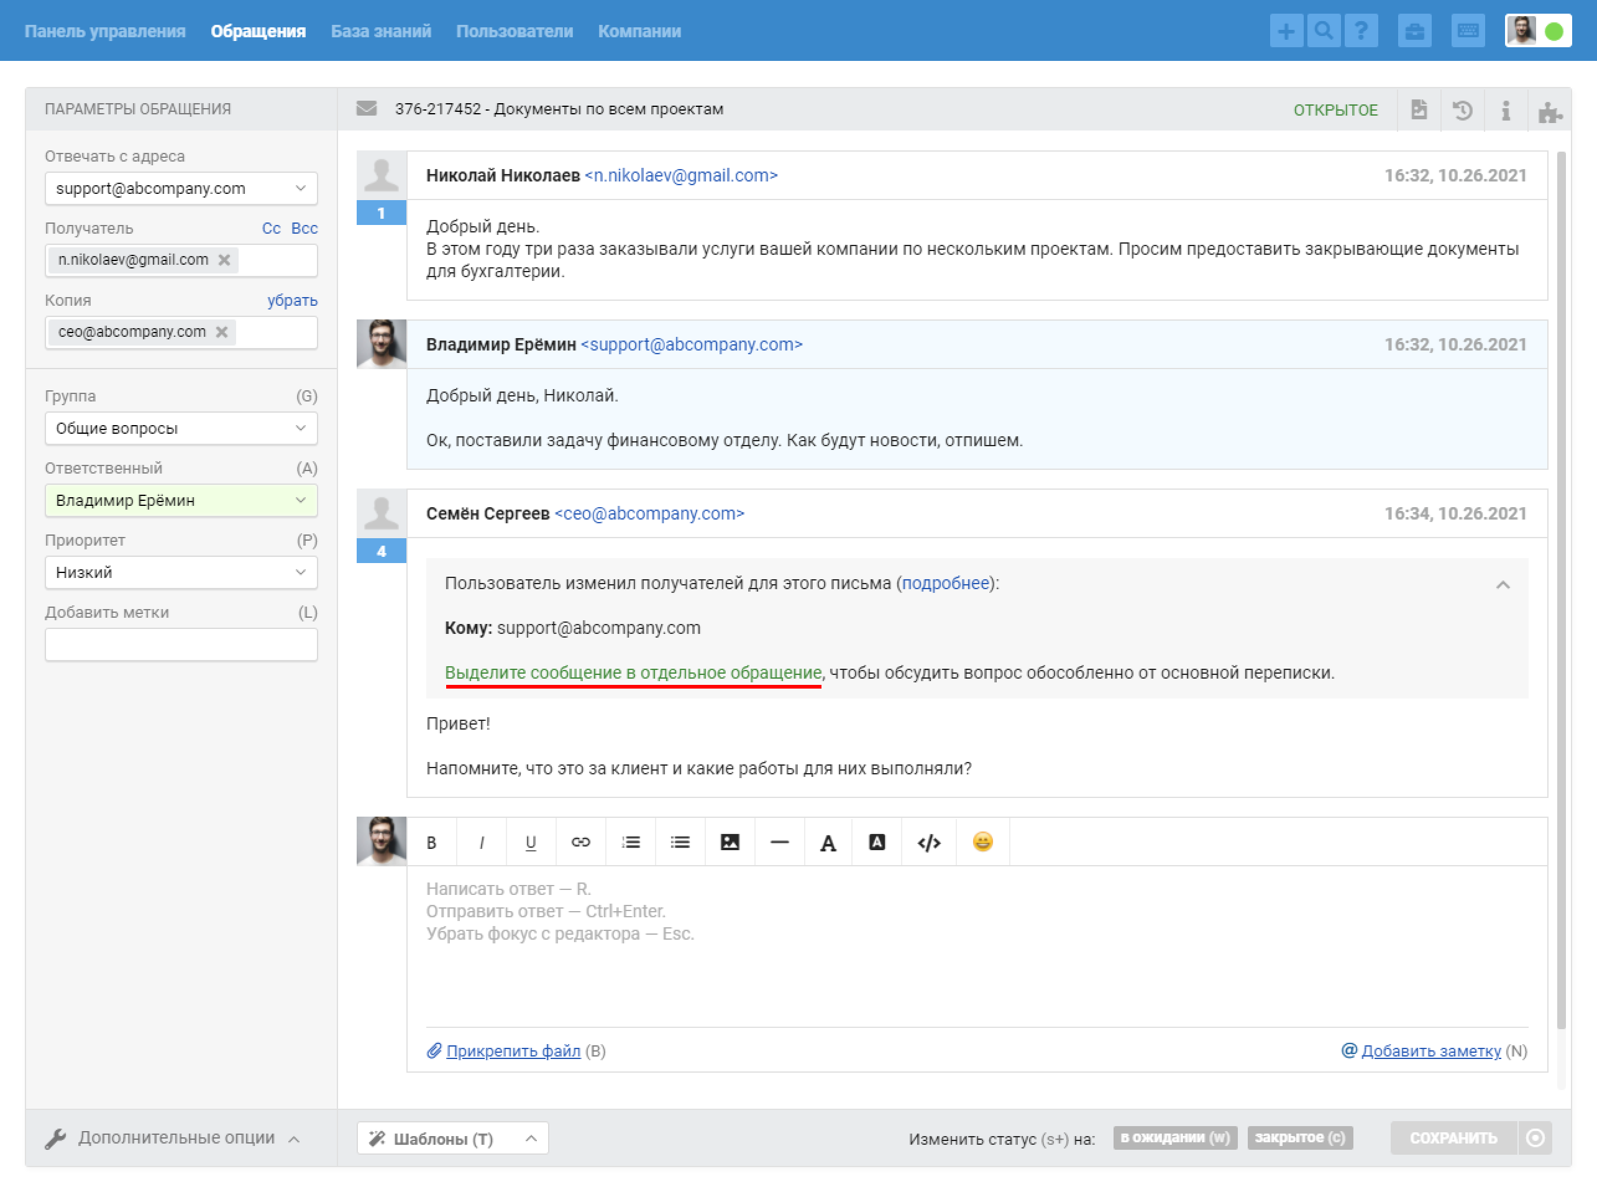Image resolution: width=1597 pixels, height=1192 pixels.
Task: Expand the Шаблоны templates menu
Action: click(452, 1139)
